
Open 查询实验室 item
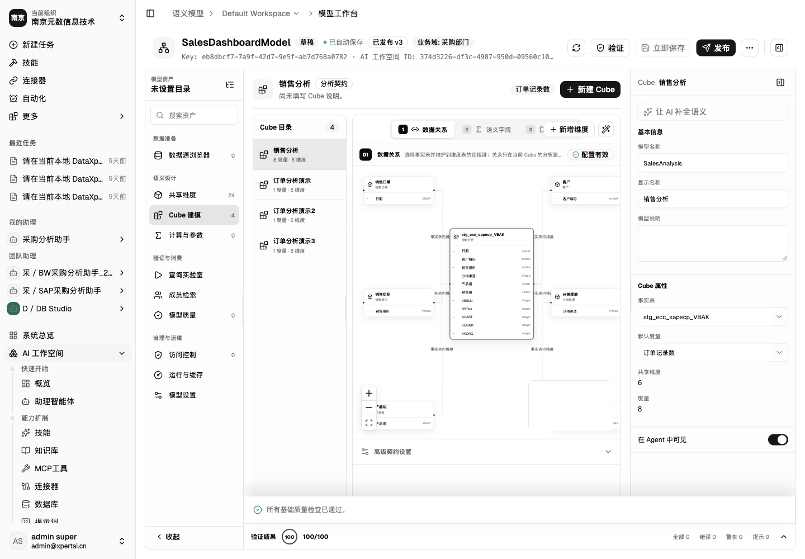pos(194,275)
